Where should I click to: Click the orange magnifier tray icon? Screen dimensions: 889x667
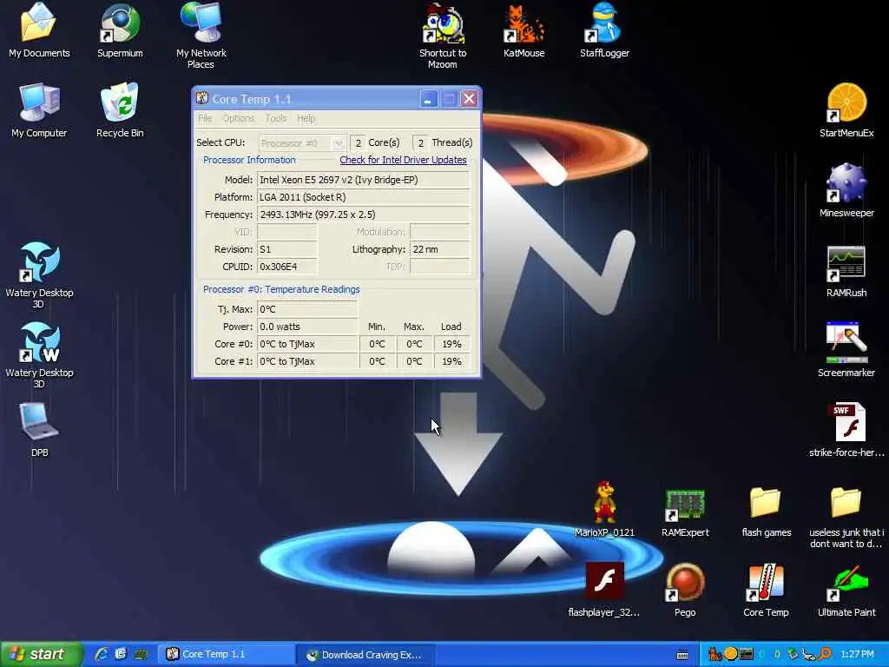pos(825,655)
